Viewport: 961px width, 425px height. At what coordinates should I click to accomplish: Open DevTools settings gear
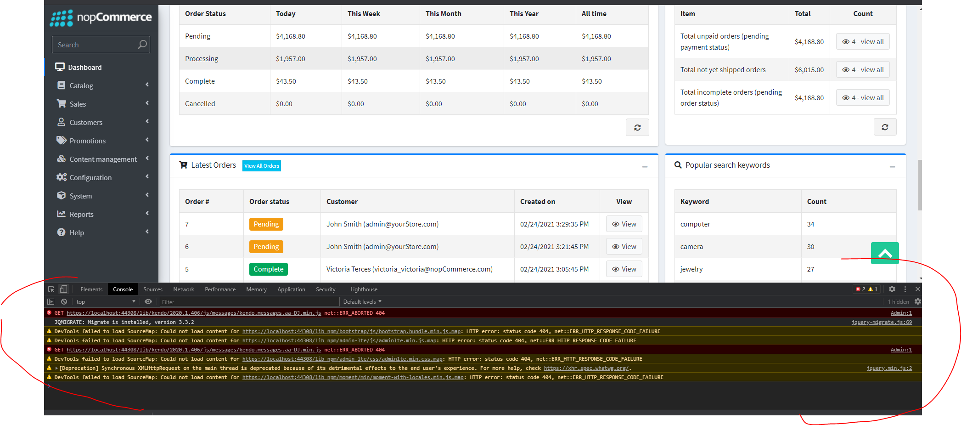click(892, 289)
